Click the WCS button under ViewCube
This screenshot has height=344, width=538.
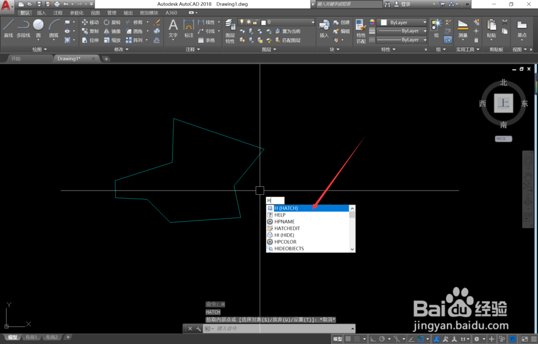click(x=504, y=139)
